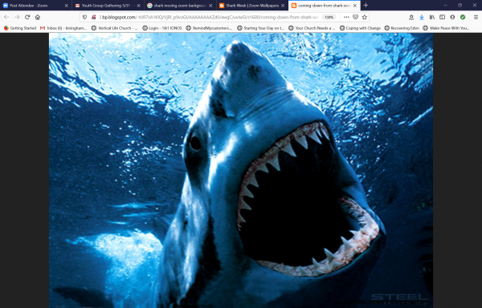Open the Coping with Change bookmark

coord(360,28)
